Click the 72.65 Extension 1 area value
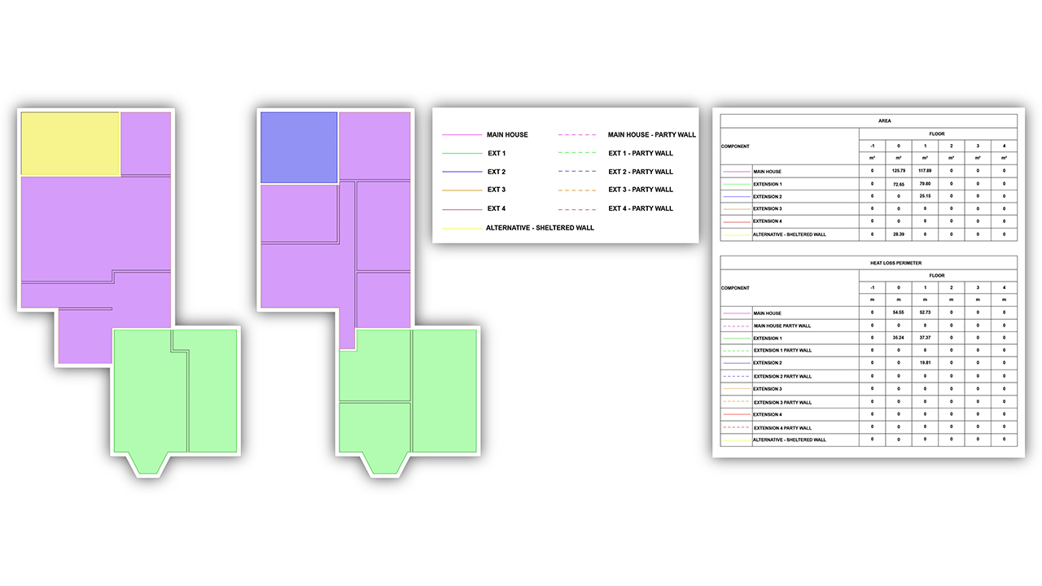Image resolution: width=1042 pixels, height=586 pixels. (x=899, y=184)
